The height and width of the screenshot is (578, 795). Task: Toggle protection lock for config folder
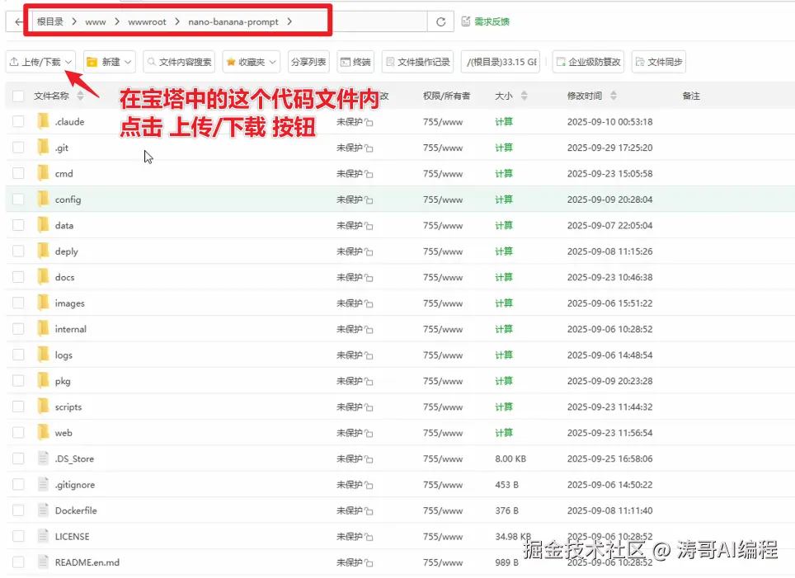[369, 200]
